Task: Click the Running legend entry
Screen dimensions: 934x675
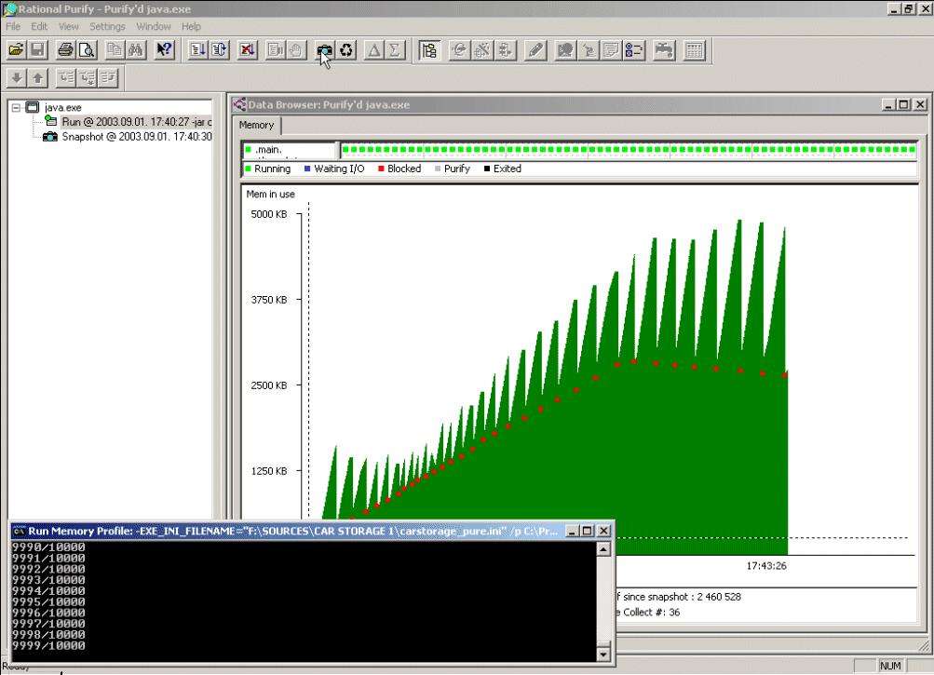Action: tap(267, 169)
